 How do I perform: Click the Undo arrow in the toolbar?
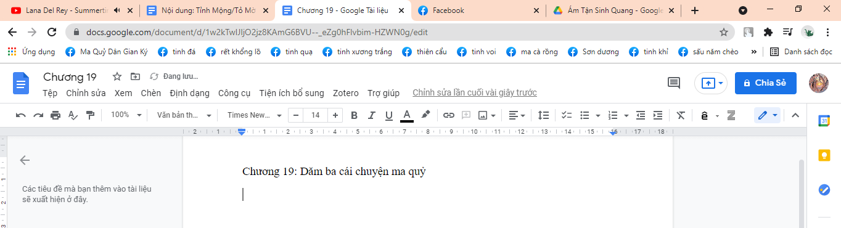click(x=21, y=115)
